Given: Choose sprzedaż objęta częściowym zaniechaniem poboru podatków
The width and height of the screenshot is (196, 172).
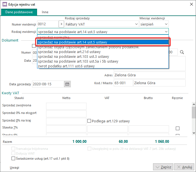Looking at the screenshot, I should [103, 47].
